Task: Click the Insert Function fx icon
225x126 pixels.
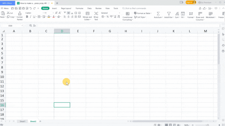Action: 35,25
